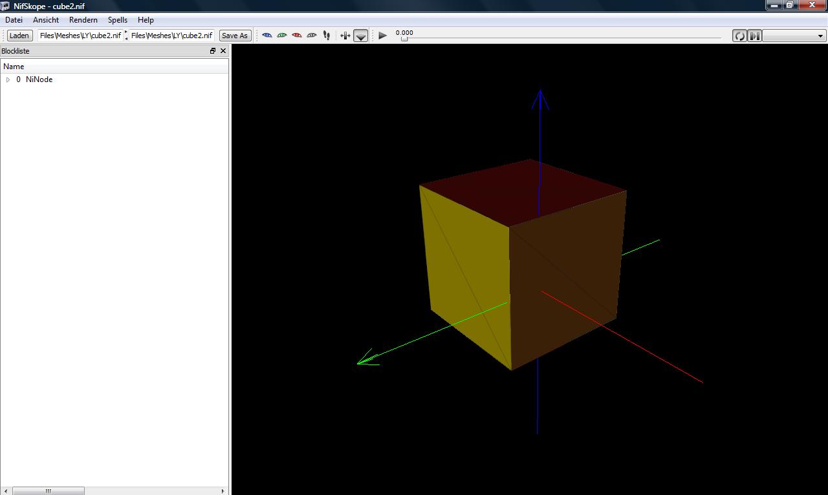Toggle the animation switch button

(x=754, y=36)
